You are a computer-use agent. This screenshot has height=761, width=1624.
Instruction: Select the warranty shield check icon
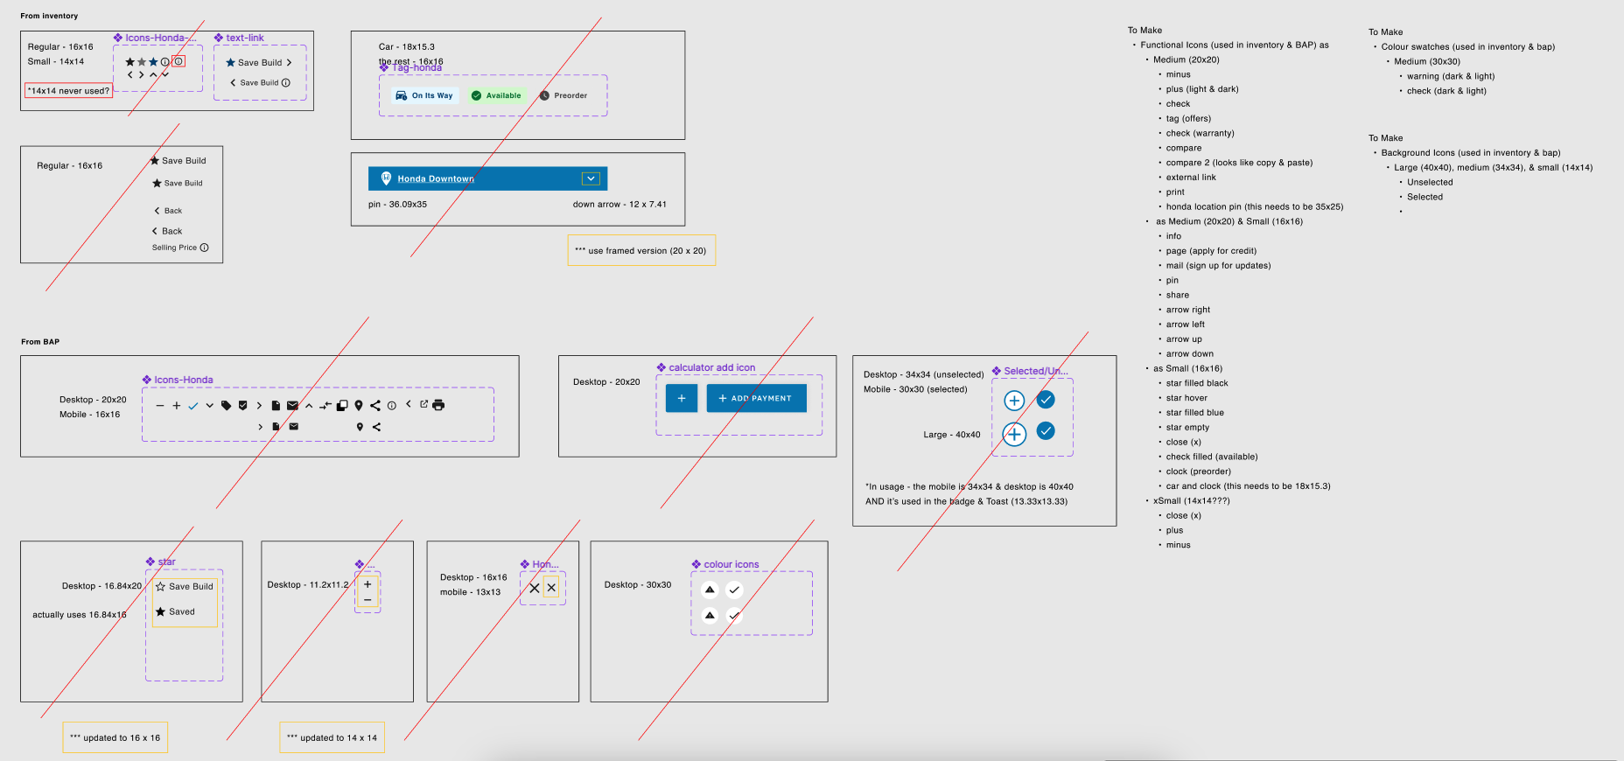(242, 405)
